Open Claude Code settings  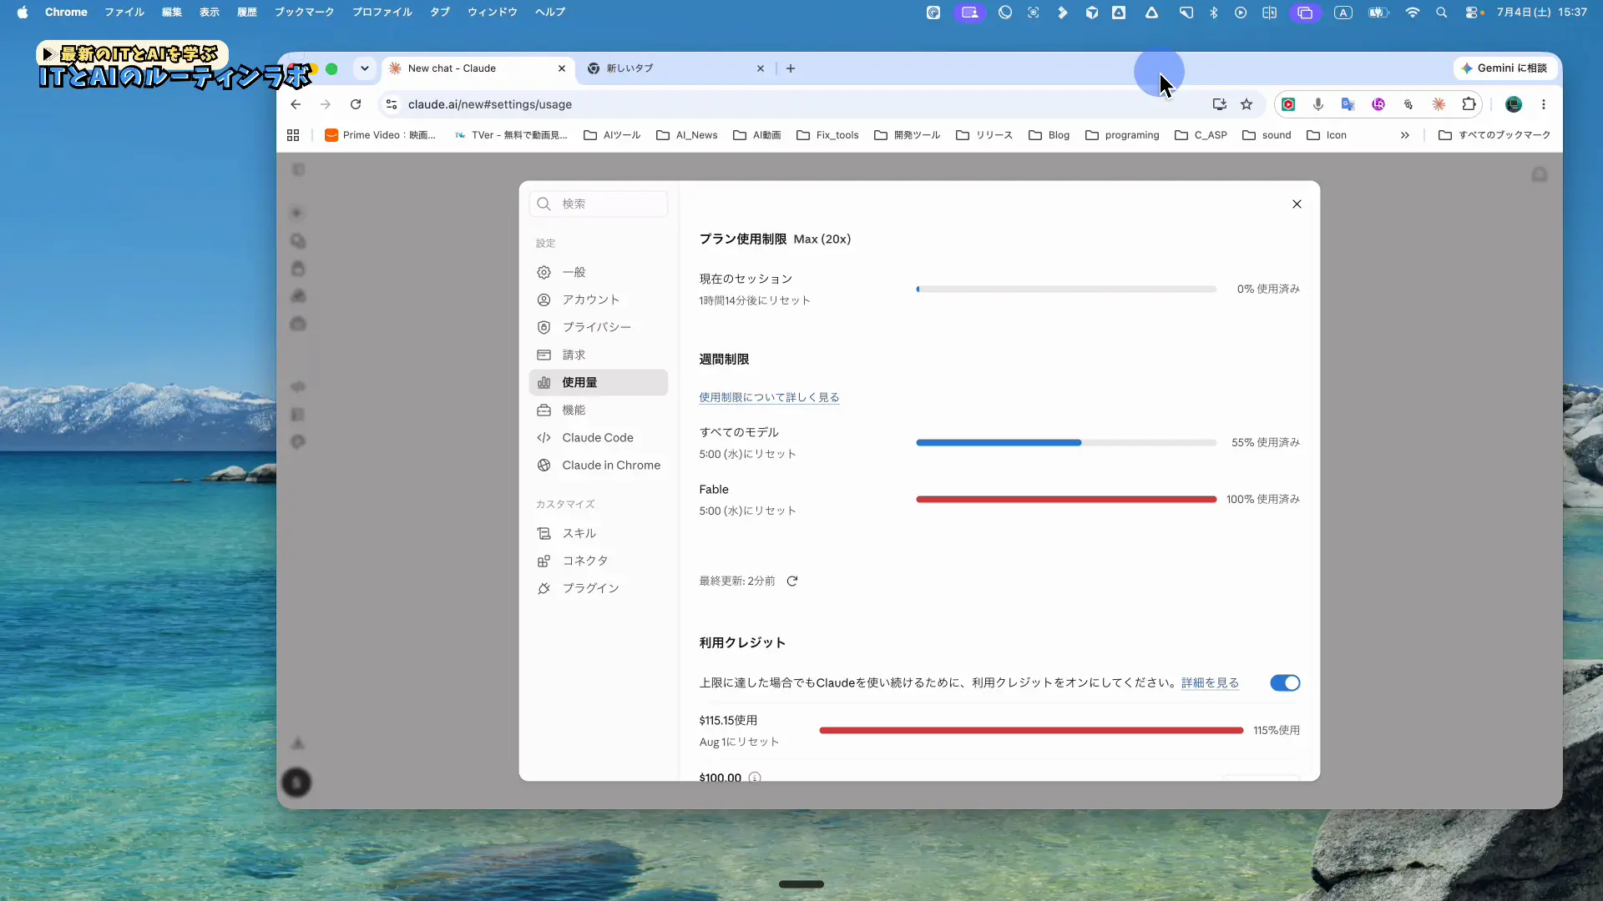599,437
